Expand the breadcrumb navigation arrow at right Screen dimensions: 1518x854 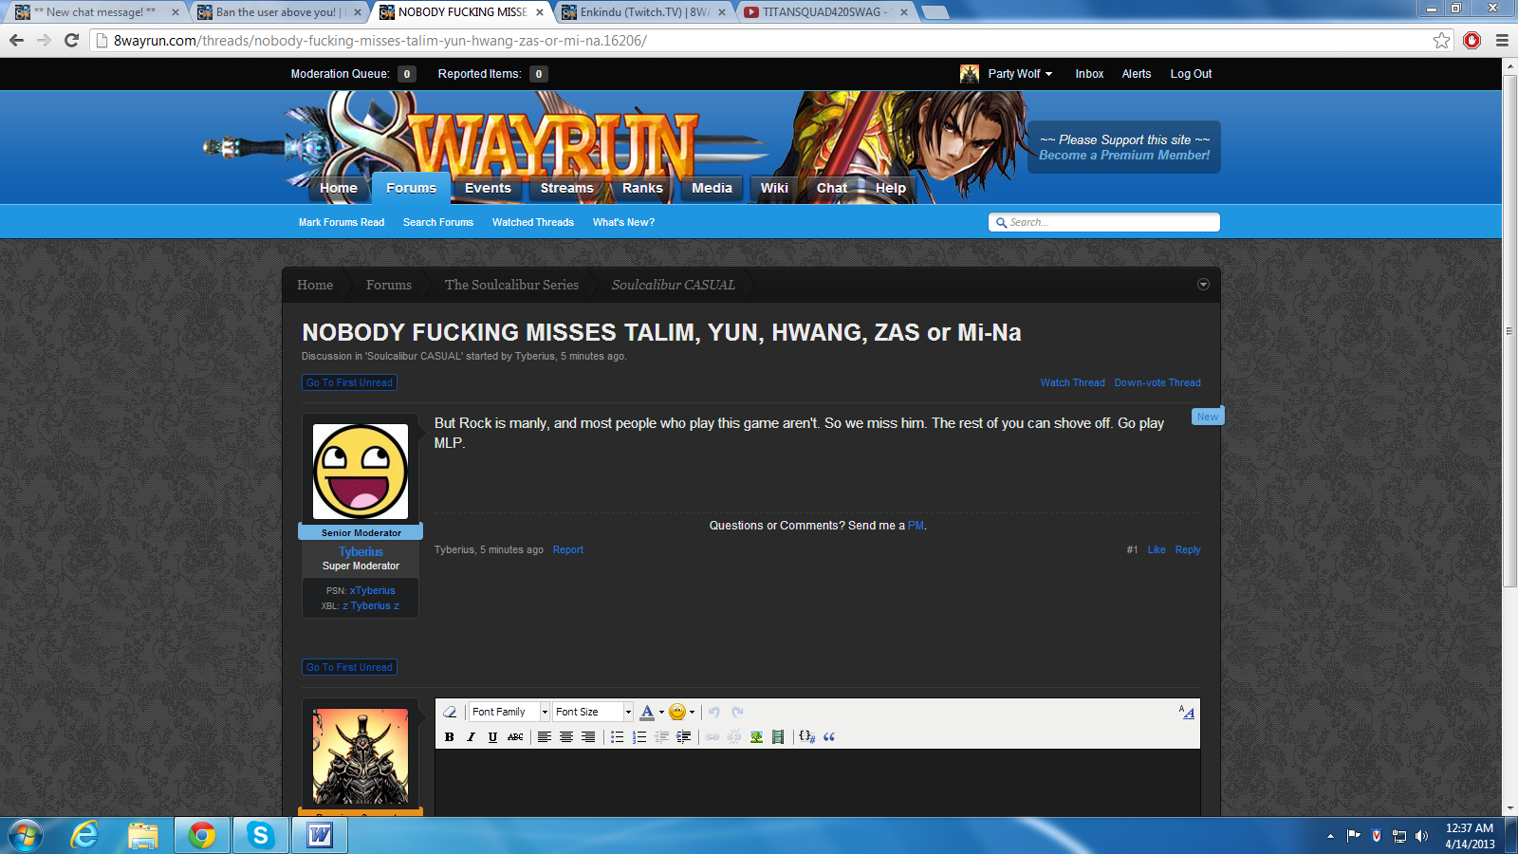(1203, 285)
